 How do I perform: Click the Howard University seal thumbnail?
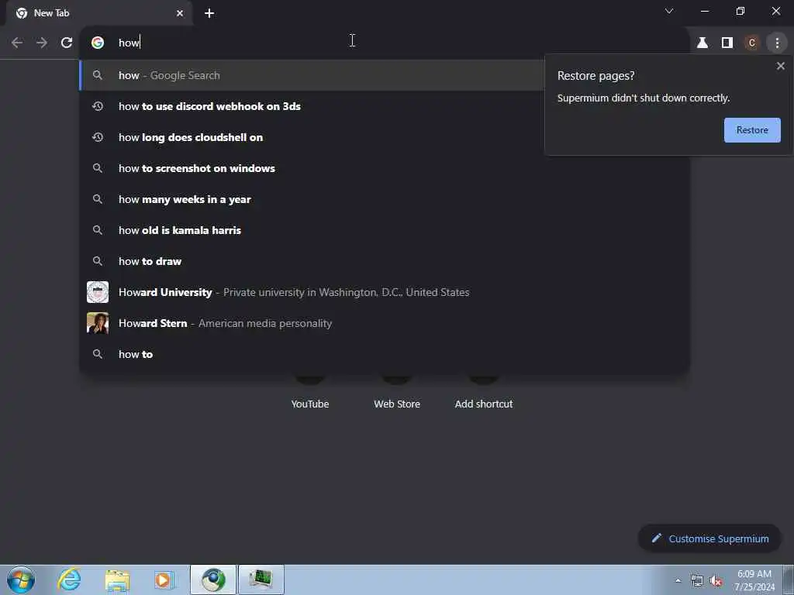point(98,292)
